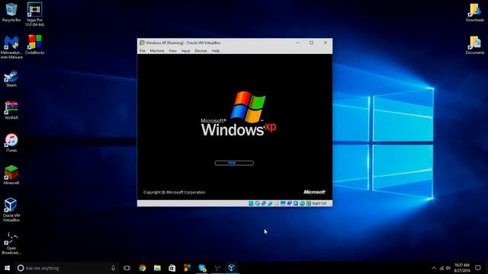
Task: Close the VirtualBox window
Action: tap(326, 43)
